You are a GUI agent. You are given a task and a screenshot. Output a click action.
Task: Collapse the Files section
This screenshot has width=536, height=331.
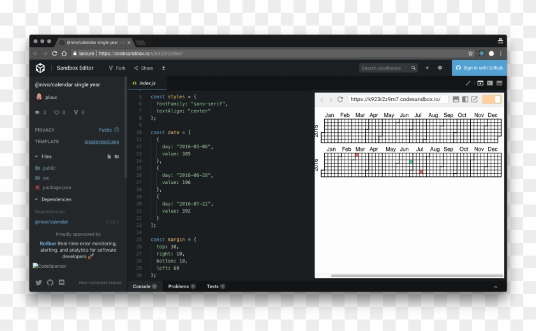36,156
